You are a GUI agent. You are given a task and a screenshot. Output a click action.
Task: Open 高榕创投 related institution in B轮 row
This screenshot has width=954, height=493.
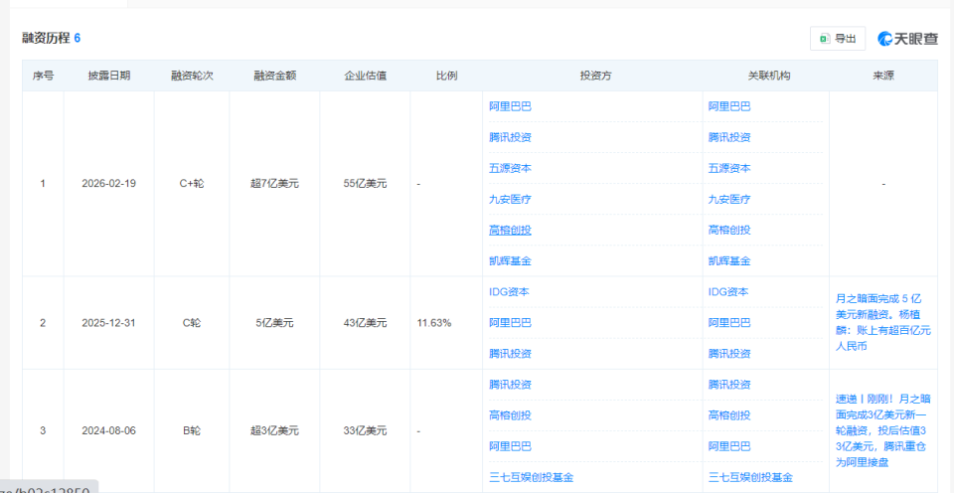click(728, 415)
